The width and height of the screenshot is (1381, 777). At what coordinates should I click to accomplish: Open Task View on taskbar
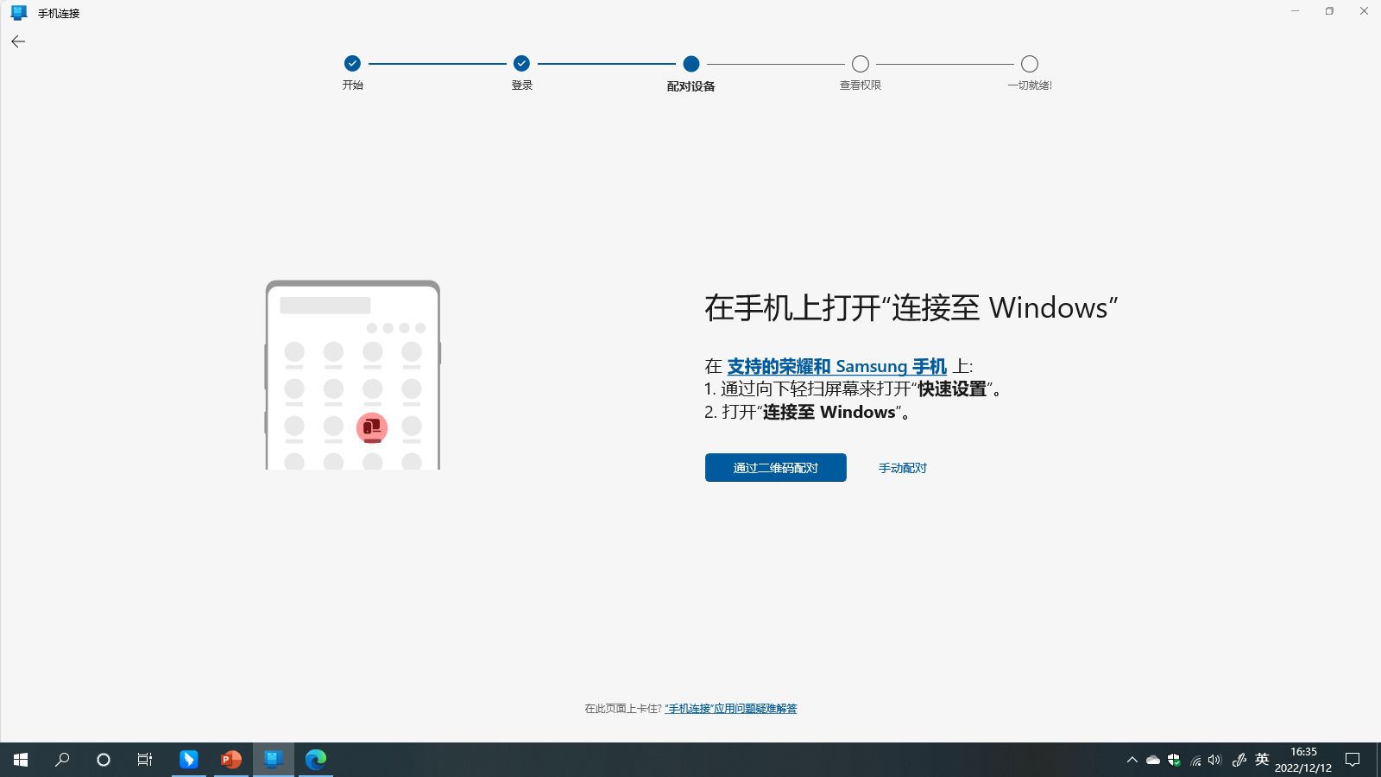click(145, 760)
